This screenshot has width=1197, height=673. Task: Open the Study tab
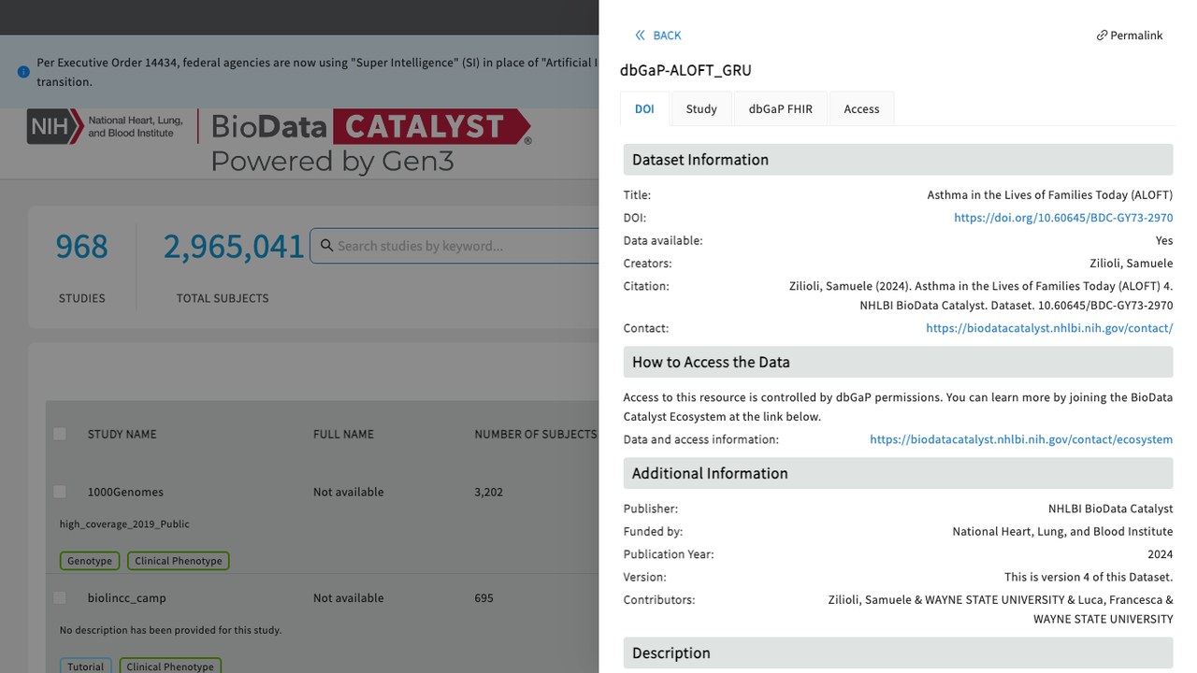coord(701,108)
